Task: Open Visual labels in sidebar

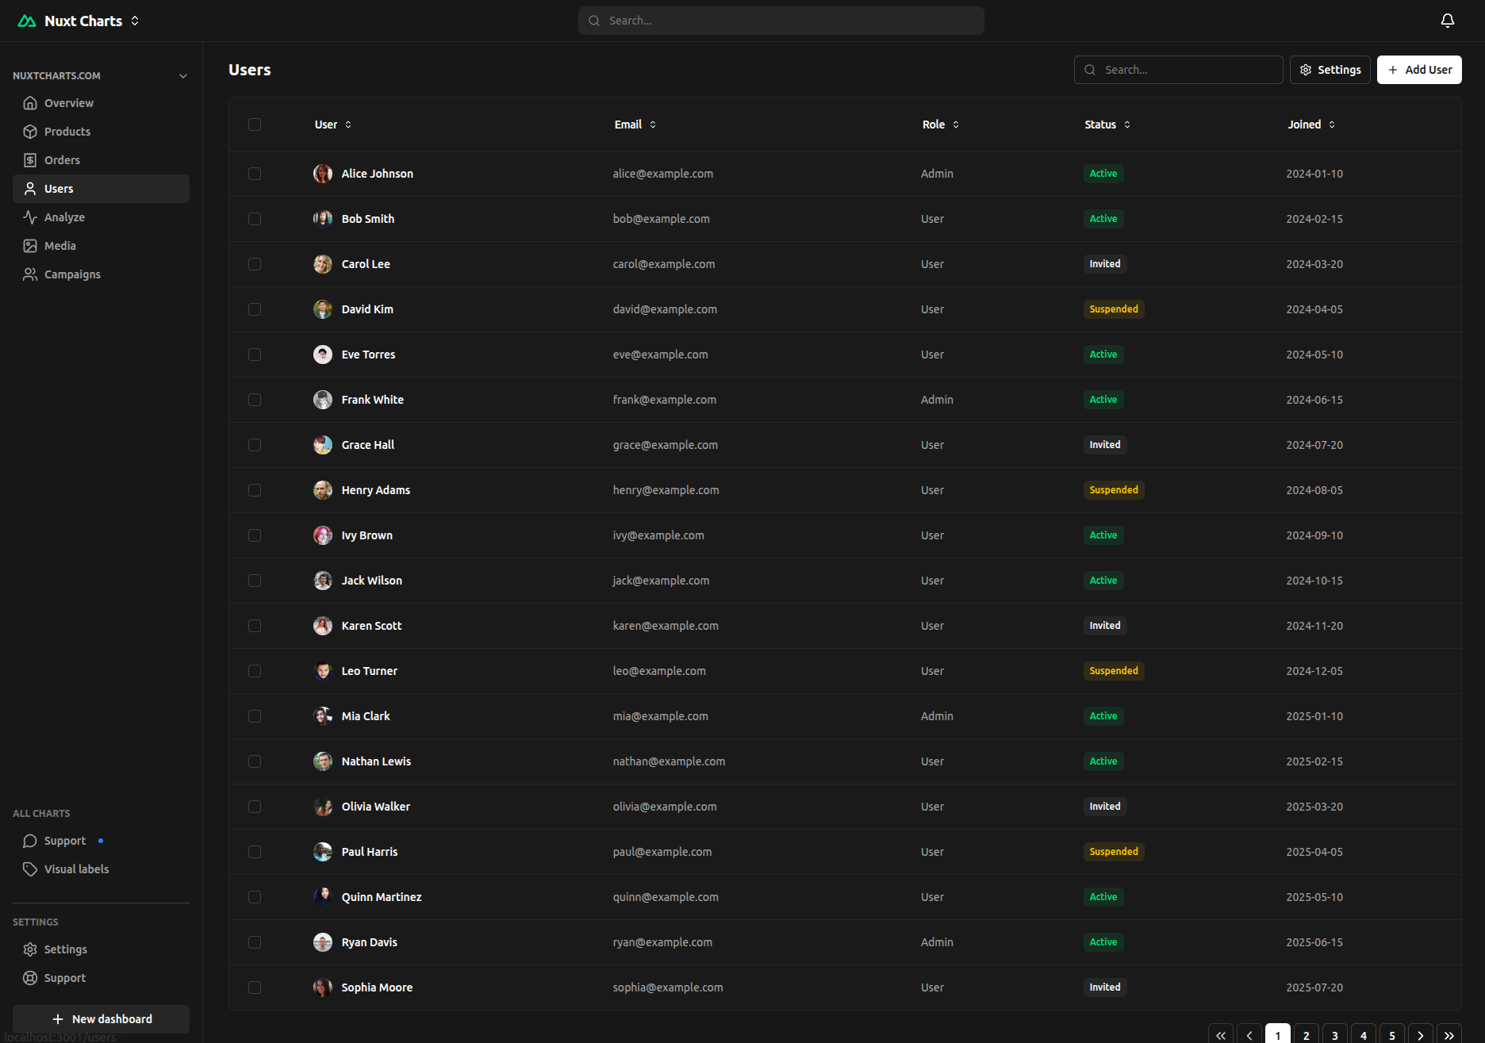Action: [x=76, y=869]
